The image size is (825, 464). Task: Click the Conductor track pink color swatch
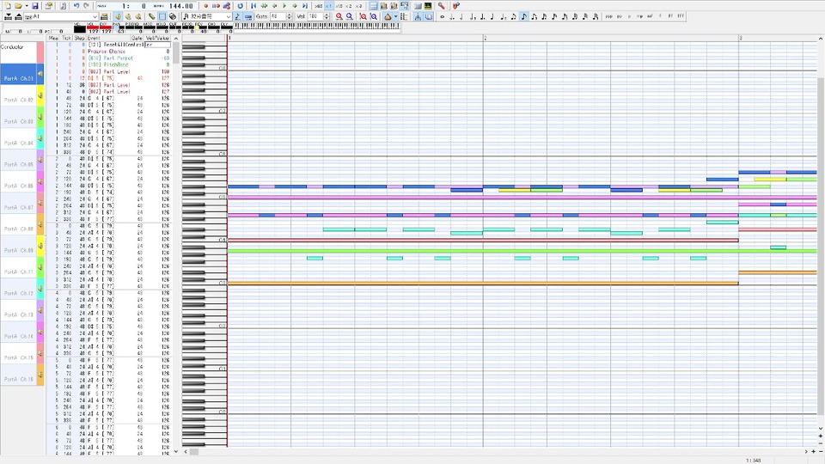pyautogui.click(x=40, y=52)
